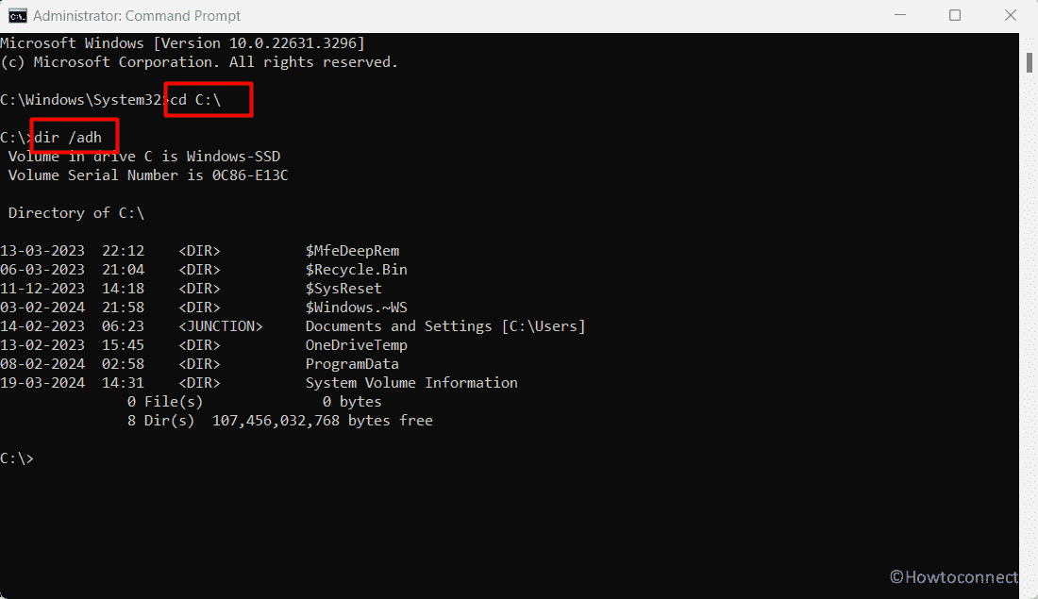Viewport: 1038px width, 599px height.
Task: Click the Command Prompt icon in title bar
Action: pyautogui.click(x=18, y=16)
